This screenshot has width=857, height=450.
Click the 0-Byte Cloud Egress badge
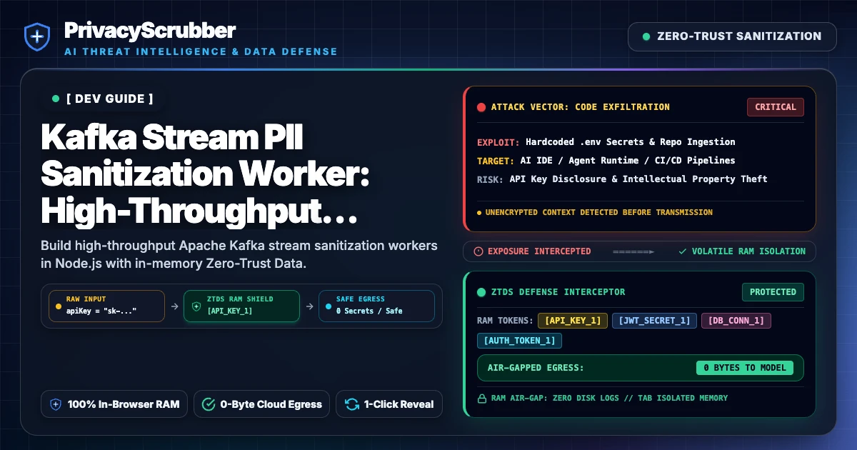[x=261, y=404]
